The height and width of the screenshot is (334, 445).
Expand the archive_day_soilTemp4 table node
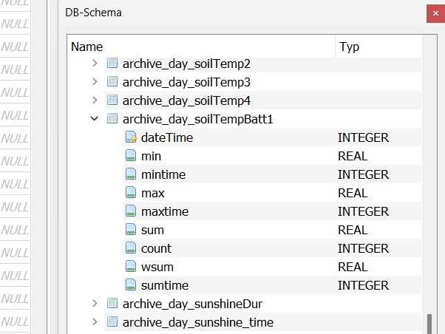tap(95, 100)
